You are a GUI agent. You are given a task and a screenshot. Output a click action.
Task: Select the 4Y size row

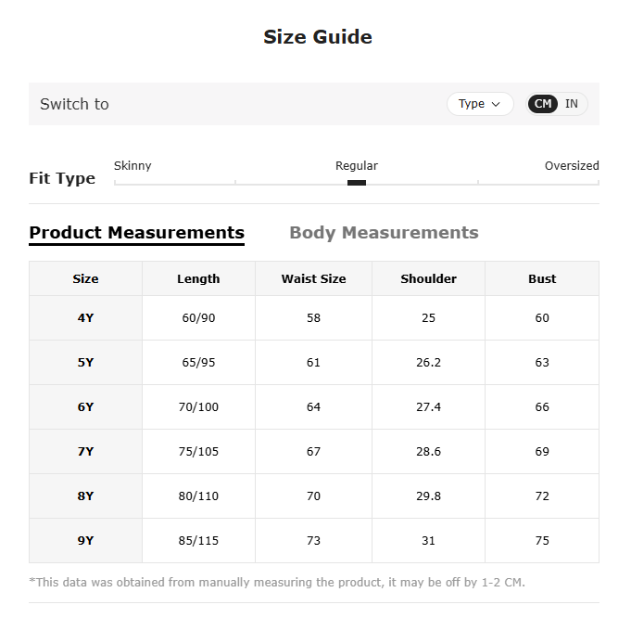314,318
